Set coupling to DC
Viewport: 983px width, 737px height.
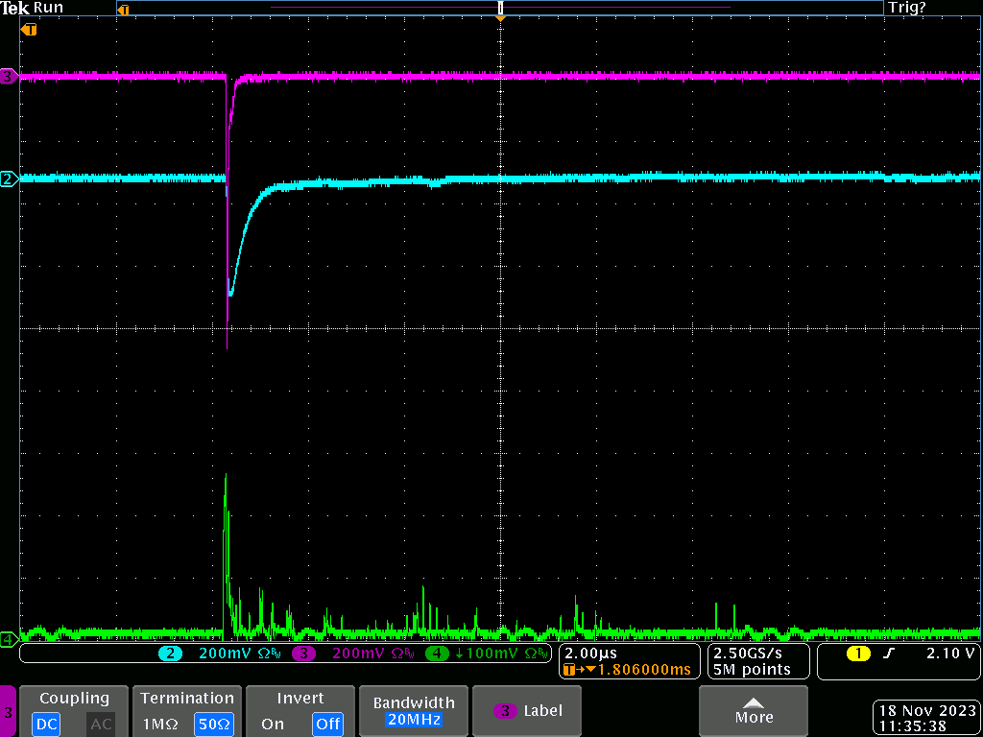click(46, 724)
